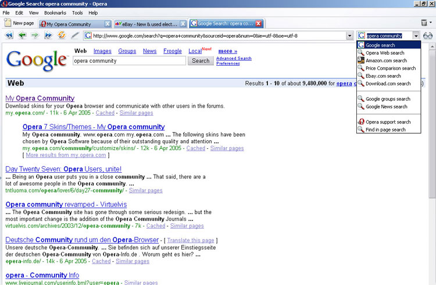
Task: Open the News search link
Action: tap(149, 51)
